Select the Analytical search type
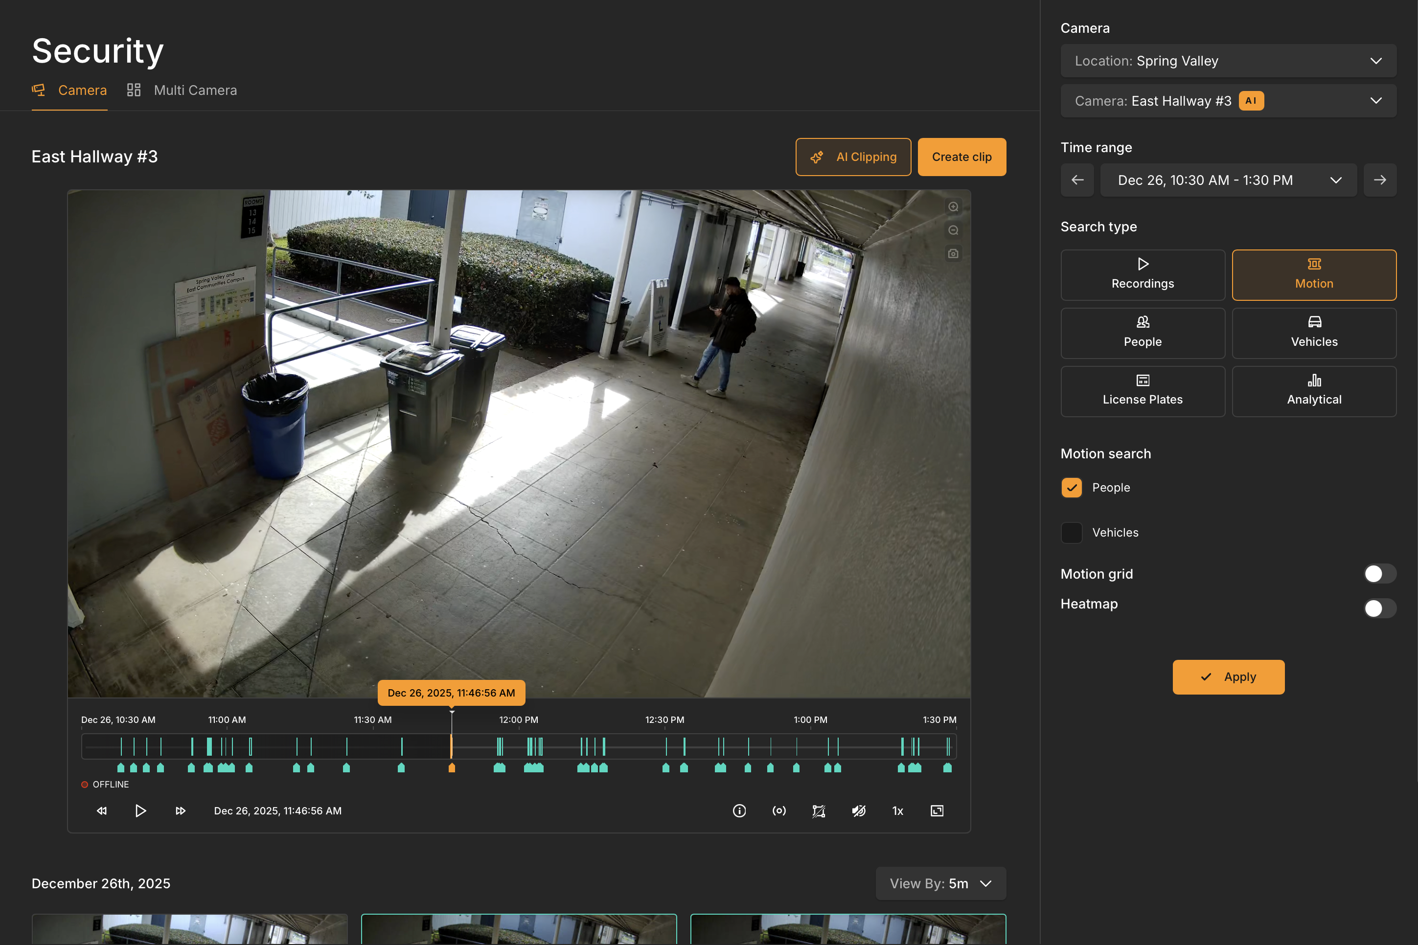 click(x=1314, y=391)
